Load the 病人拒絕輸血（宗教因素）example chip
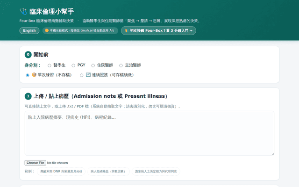 pos(108,172)
